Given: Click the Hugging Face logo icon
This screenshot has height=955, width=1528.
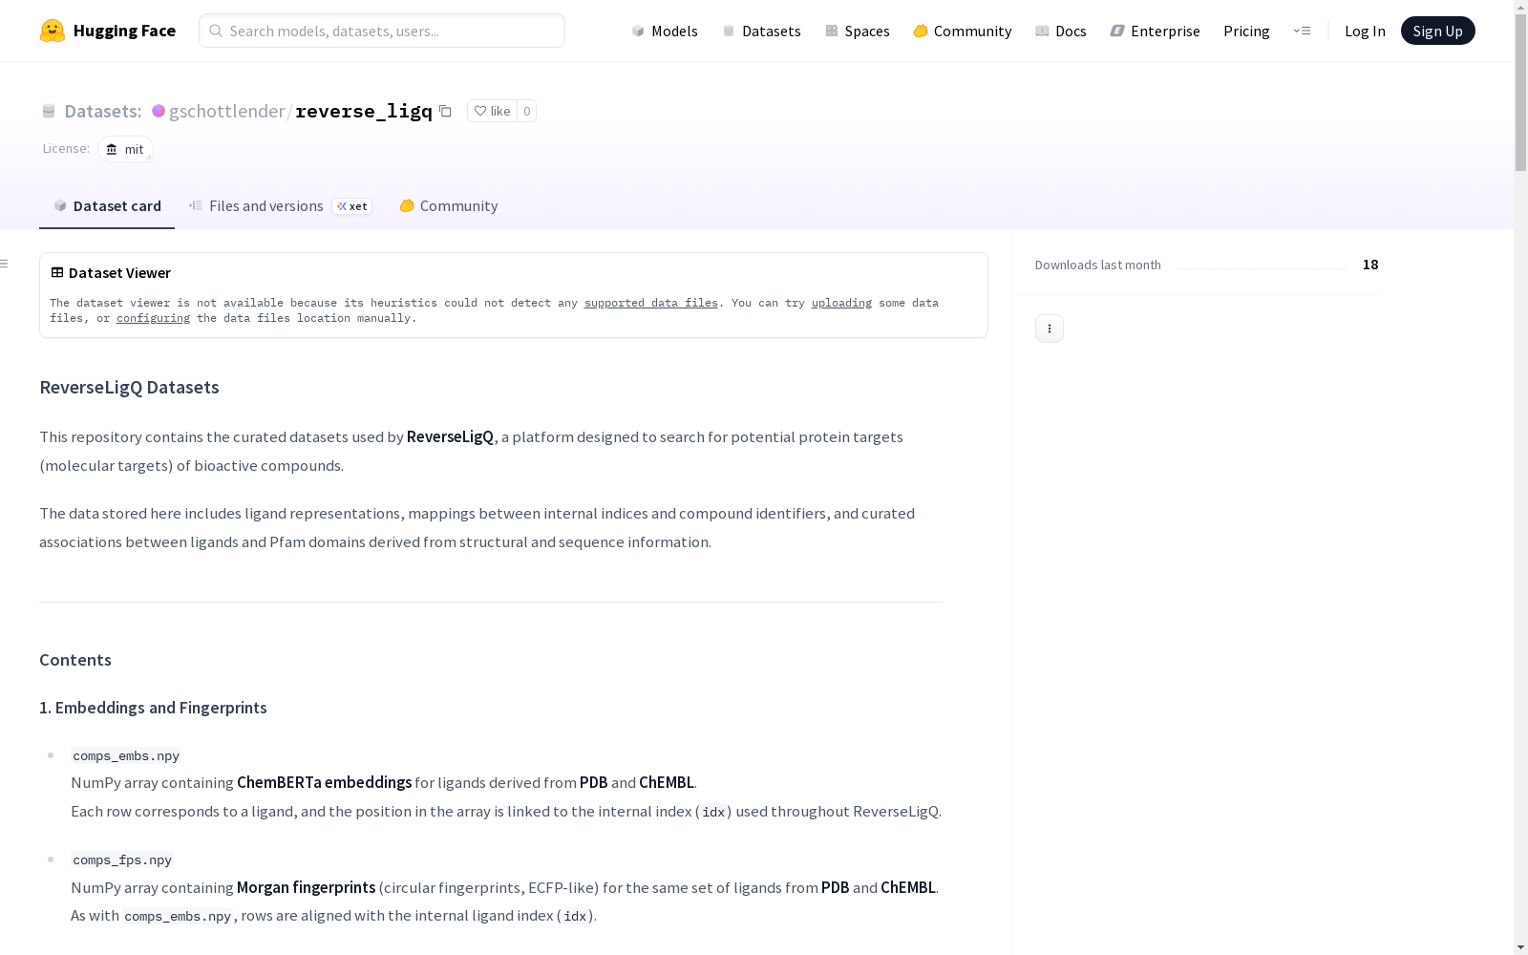Looking at the screenshot, I should pyautogui.click(x=53, y=31).
